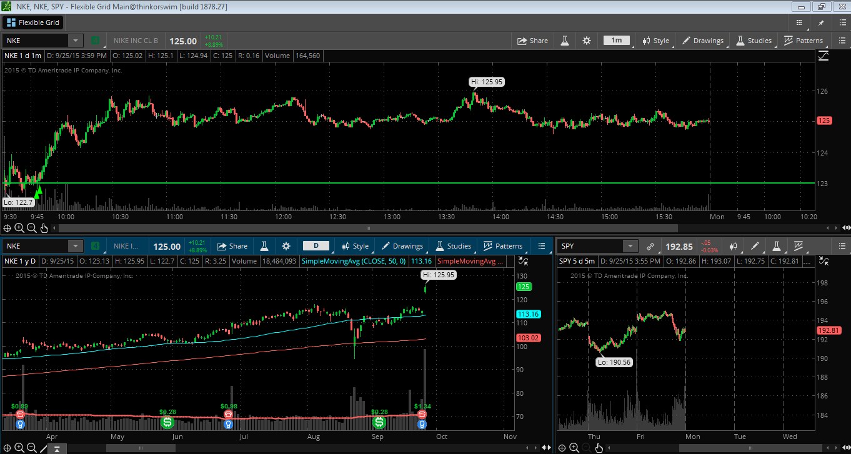Click the dividend dollar icon near June
Image resolution: width=851 pixels, height=454 pixels.
pyautogui.click(x=167, y=423)
